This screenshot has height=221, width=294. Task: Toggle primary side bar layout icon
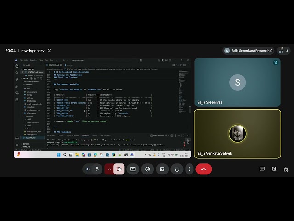(163, 60)
